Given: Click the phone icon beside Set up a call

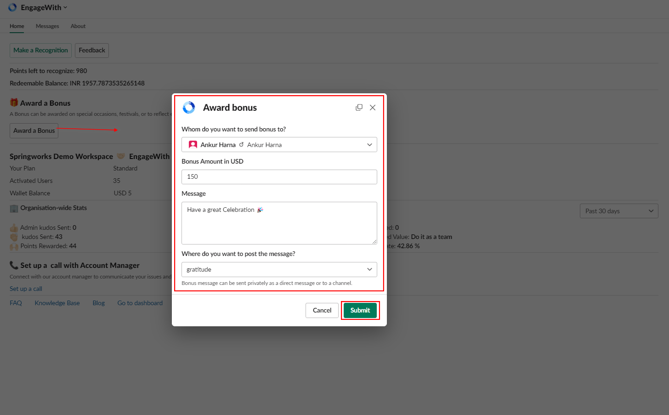Looking at the screenshot, I should pos(14,265).
